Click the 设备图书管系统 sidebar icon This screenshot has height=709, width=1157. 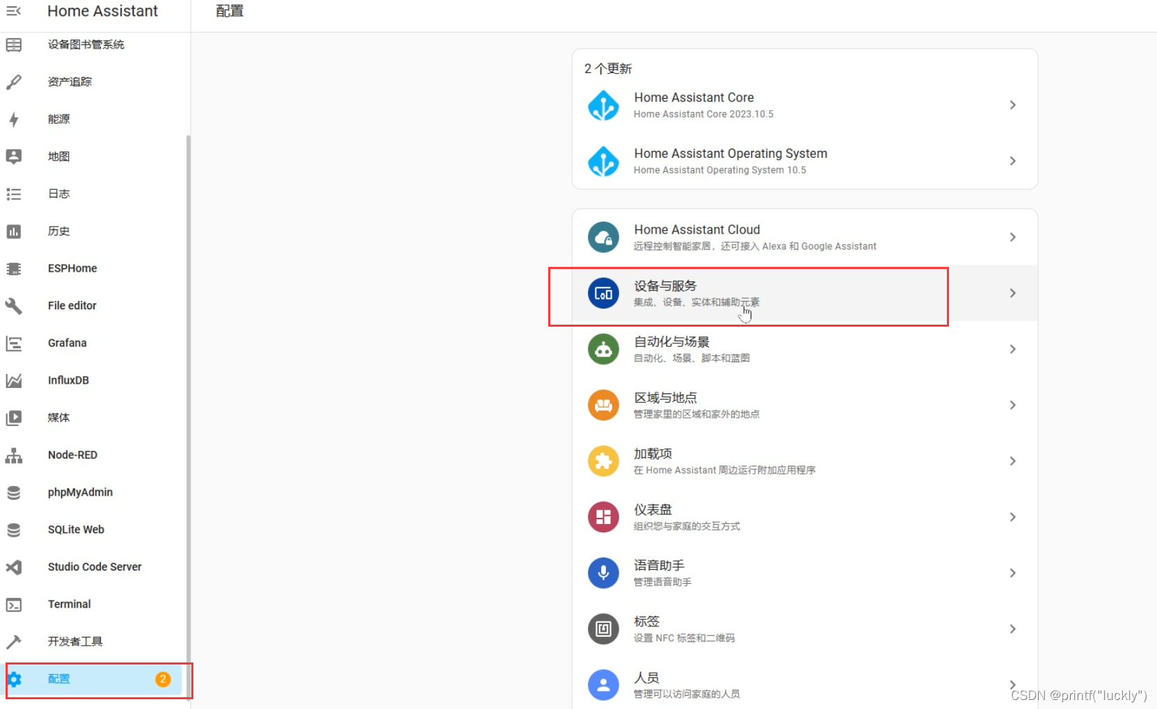pyautogui.click(x=14, y=45)
